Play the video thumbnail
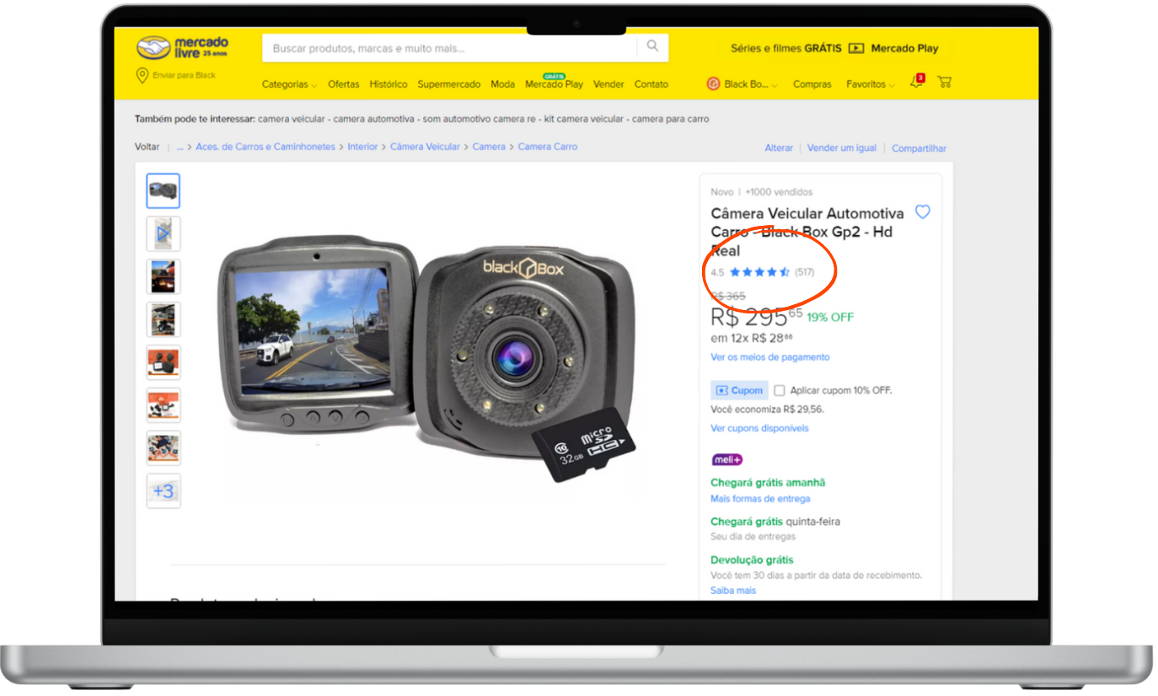This screenshot has width=1158, height=696. pyautogui.click(x=164, y=233)
